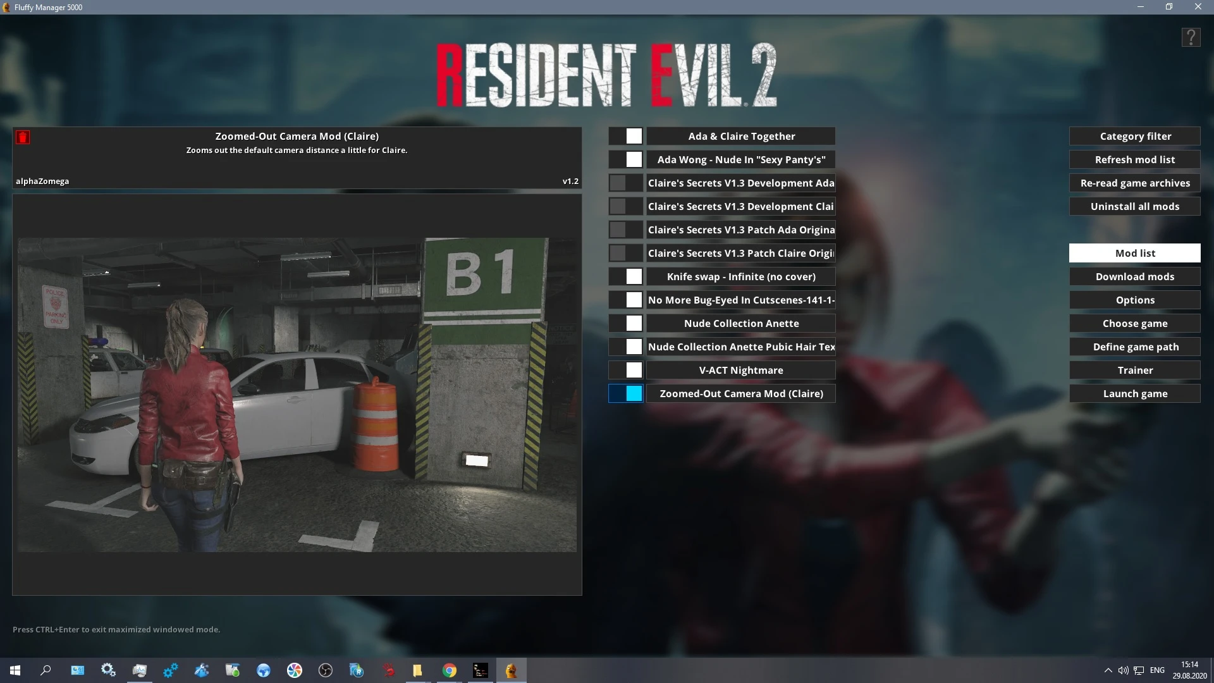The height and width of the screenshot is (683, 1214).
Task: Open OBS Studio from the taskbar
Action: (x=325, y=670)
